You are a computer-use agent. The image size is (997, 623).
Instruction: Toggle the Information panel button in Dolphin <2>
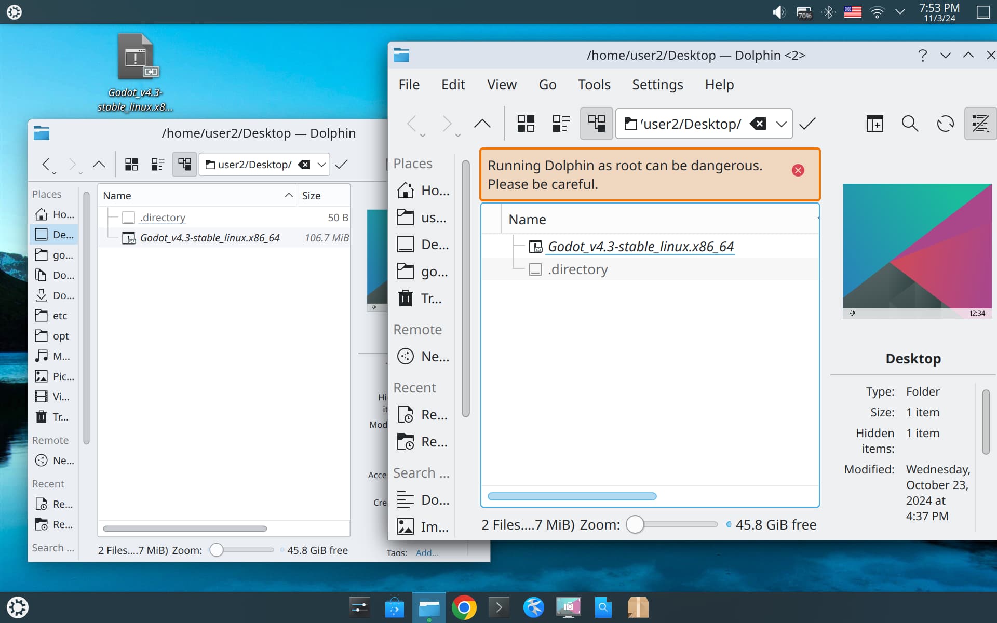(980, 124)
